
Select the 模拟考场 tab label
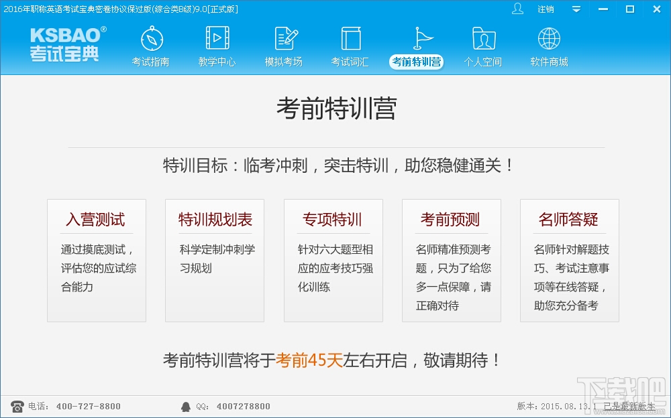pos(283,62)
